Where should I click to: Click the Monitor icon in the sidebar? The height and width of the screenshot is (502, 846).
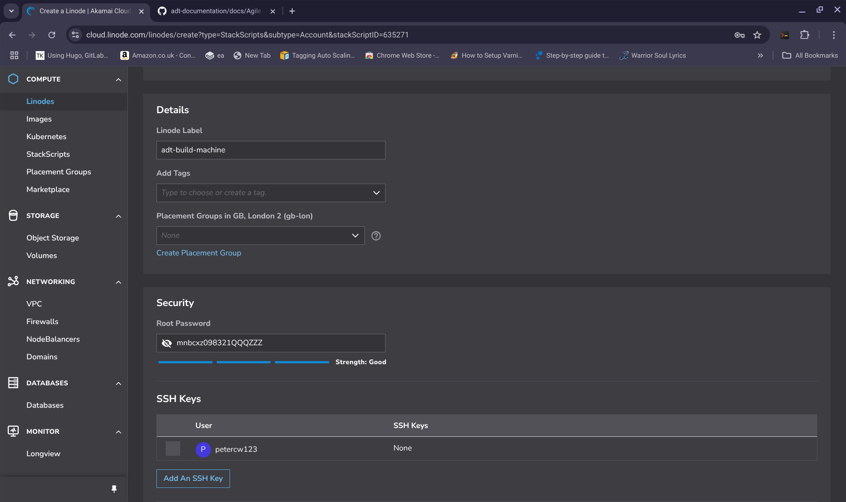(13, 431)
